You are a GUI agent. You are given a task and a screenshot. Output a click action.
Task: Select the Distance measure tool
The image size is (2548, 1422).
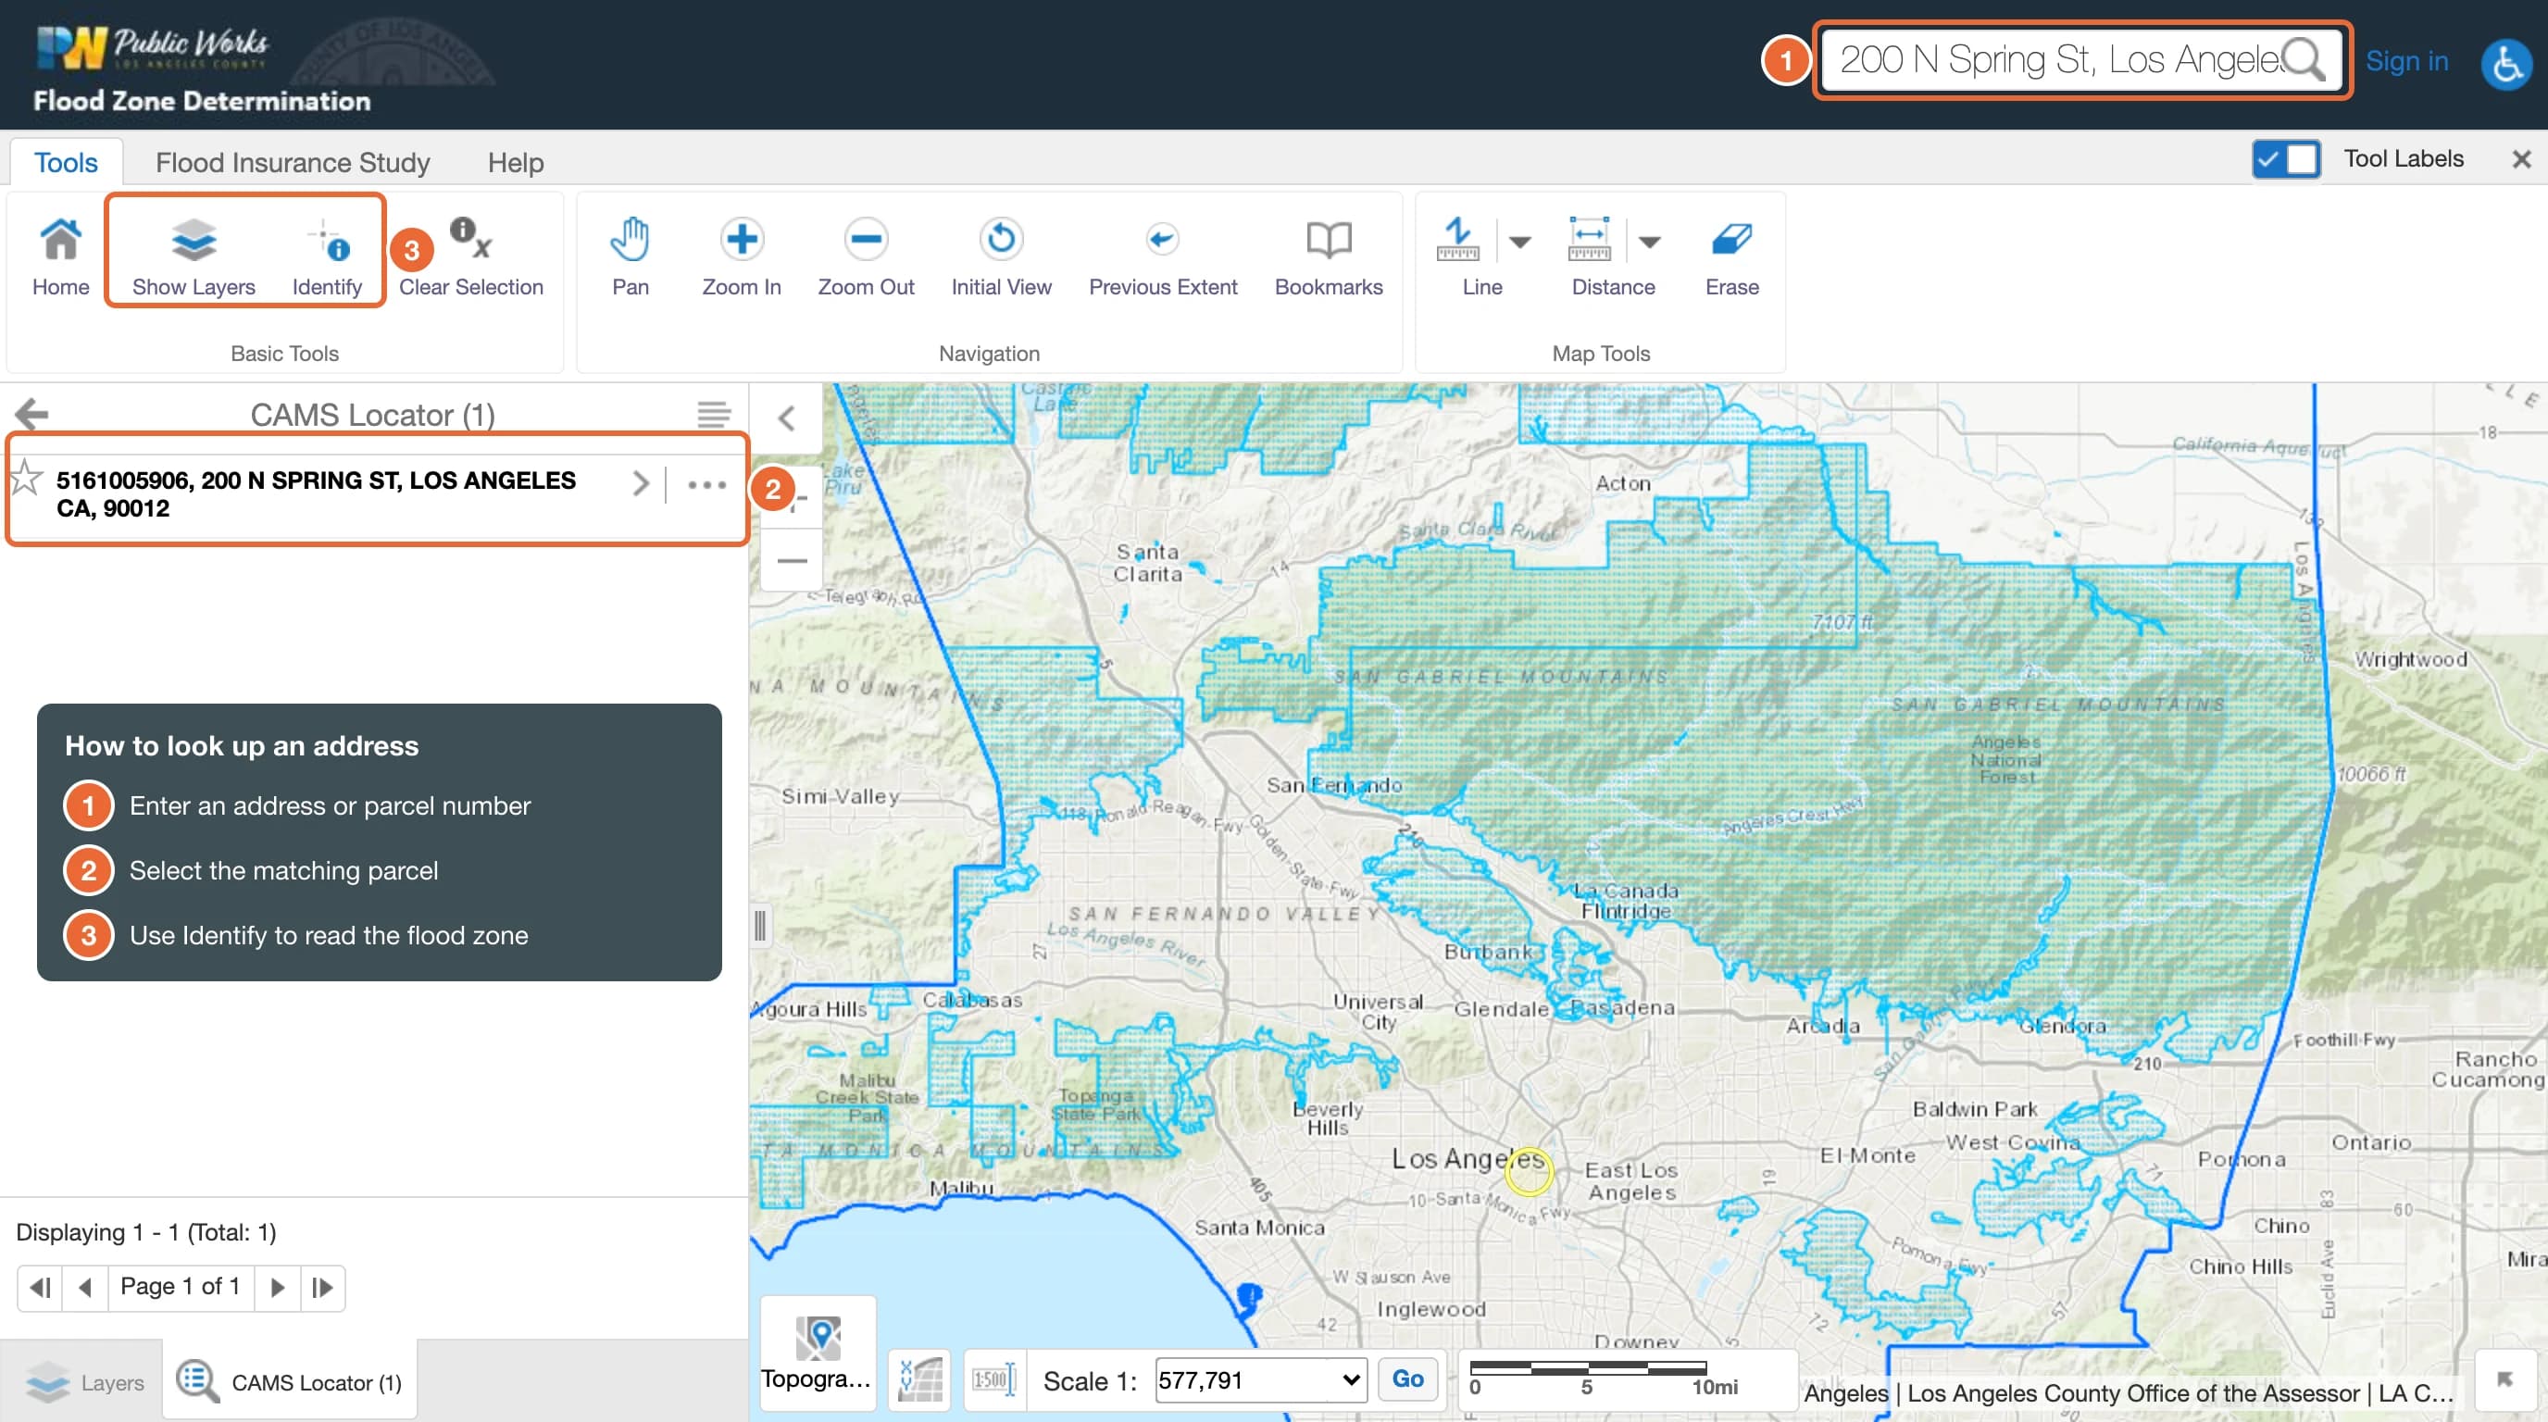[x=1589, y=241]
